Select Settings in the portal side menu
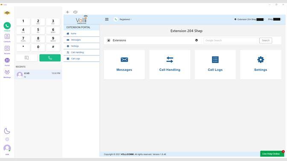This screenshot has width=287, height=161. coord(82,46)
